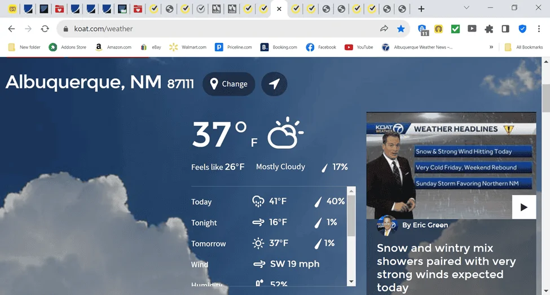The image size is (550, 295).
Task: Click the Feels like 26°F text
Action: tap(218, 167)
